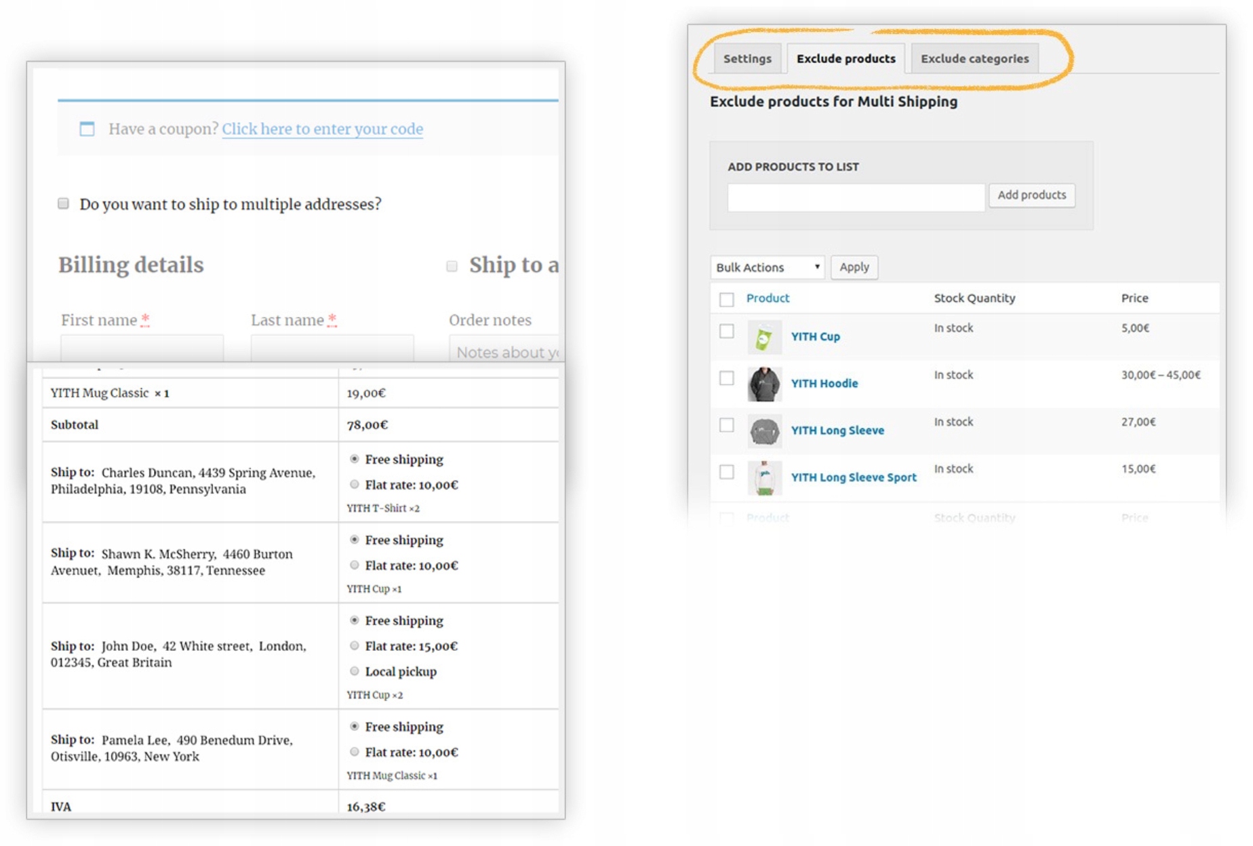
Task: Select Flat rate 15,00€ for John Doe
Action: tap(355, 646)
